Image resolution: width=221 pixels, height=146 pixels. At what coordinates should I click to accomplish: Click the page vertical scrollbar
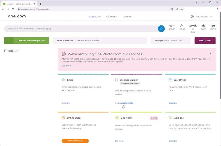[x=220, y=56]
